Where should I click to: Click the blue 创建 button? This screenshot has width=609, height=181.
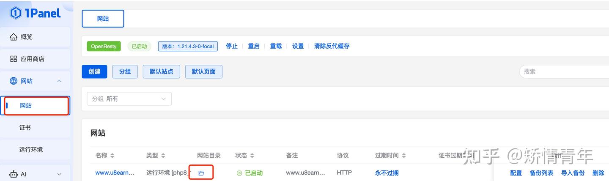point(94,71)
